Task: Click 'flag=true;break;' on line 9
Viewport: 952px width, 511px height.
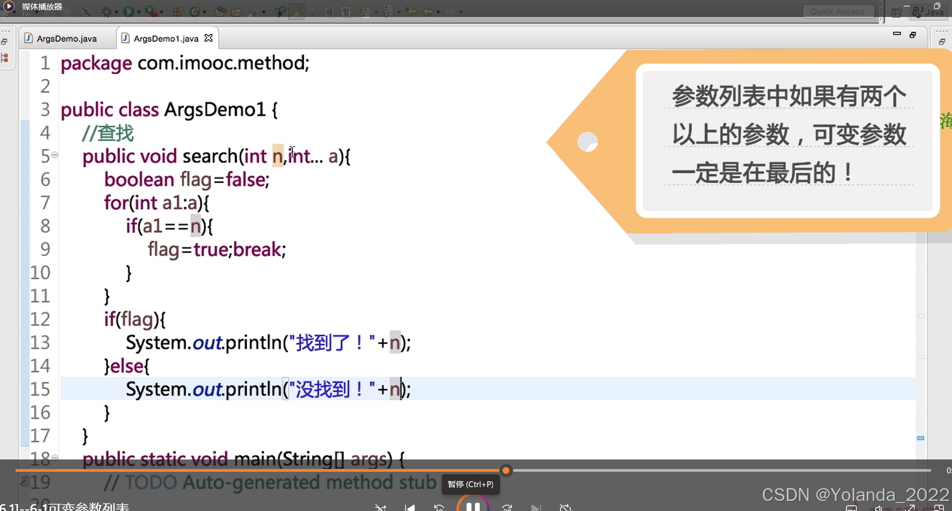Action: tap(217, 249)
